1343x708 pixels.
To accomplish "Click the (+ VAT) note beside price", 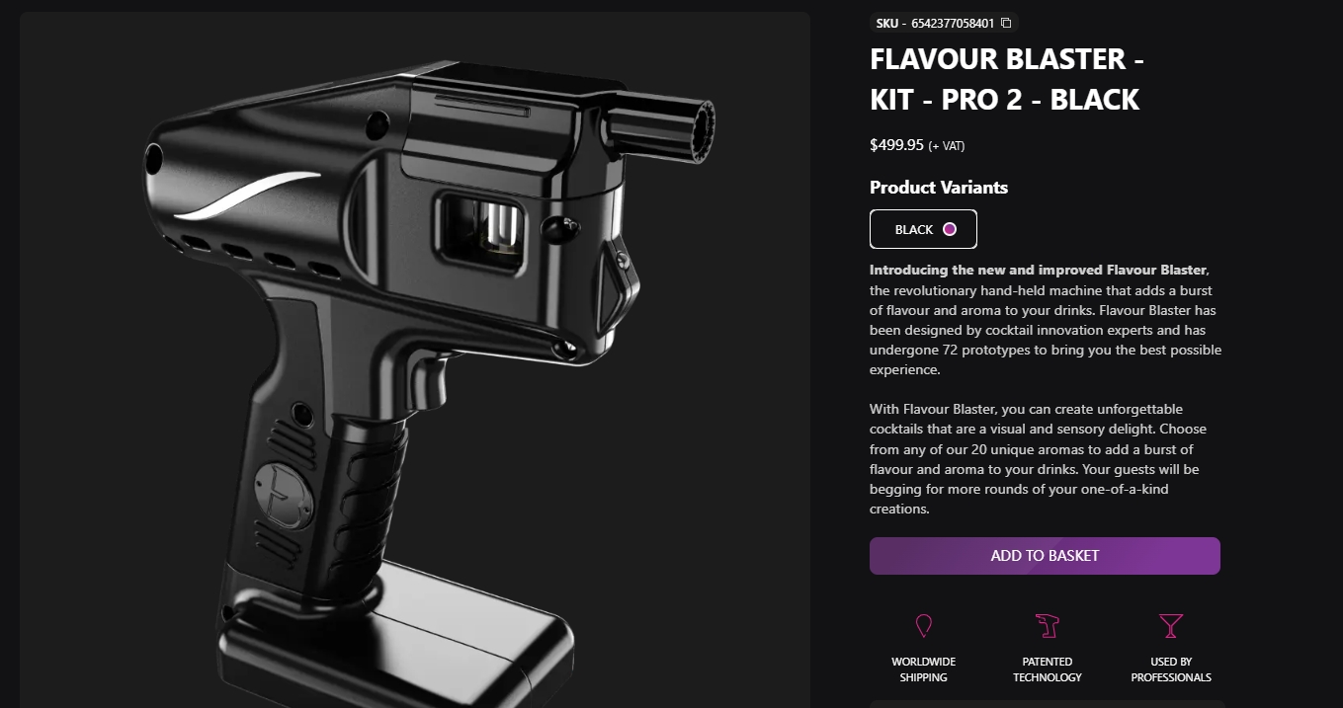I will [x=946, y=146].
